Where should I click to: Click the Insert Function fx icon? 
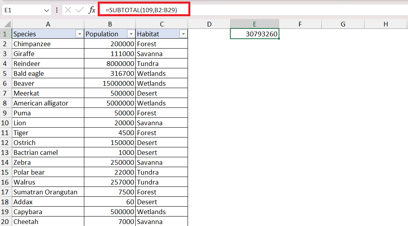tap(92, 10)
